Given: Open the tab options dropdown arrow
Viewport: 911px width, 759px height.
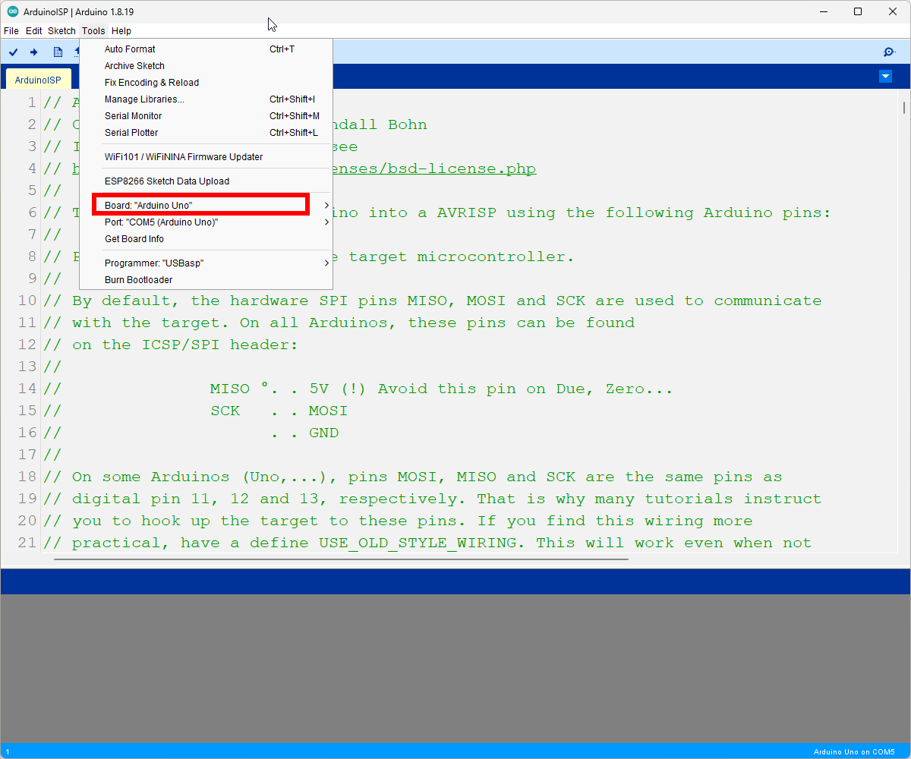Looking at the screenshot, I should coord(885,76).
